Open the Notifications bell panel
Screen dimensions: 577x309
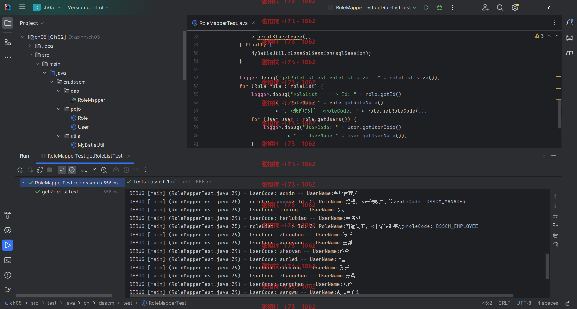coord(569,23)
